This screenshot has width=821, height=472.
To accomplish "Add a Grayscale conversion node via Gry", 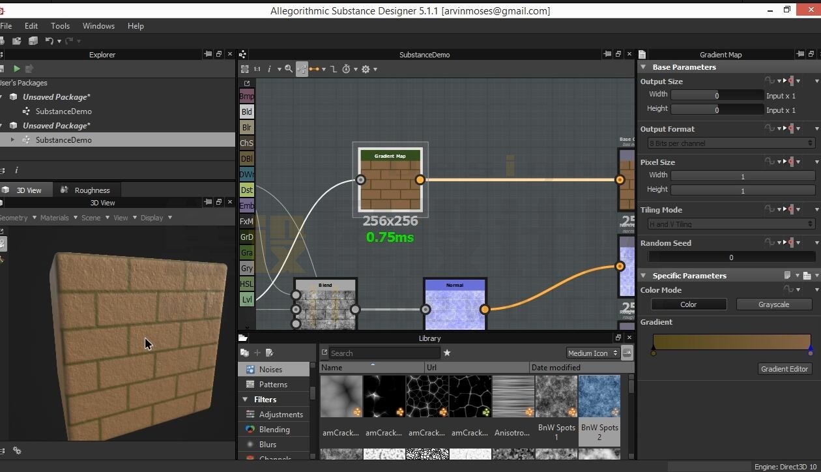I will click(x=246, y=268).
